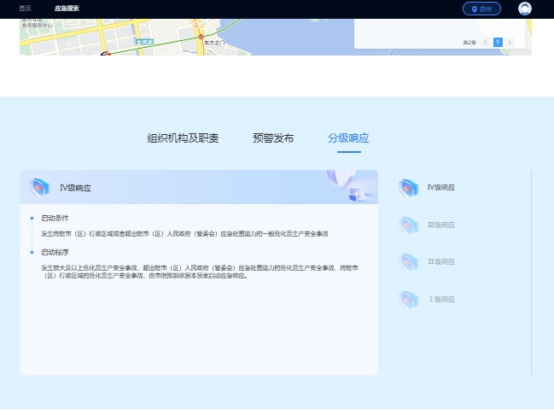Click the shield icon in IV级响应 header card
Screen dimensions: 554x410
click(x=39, y=187)
